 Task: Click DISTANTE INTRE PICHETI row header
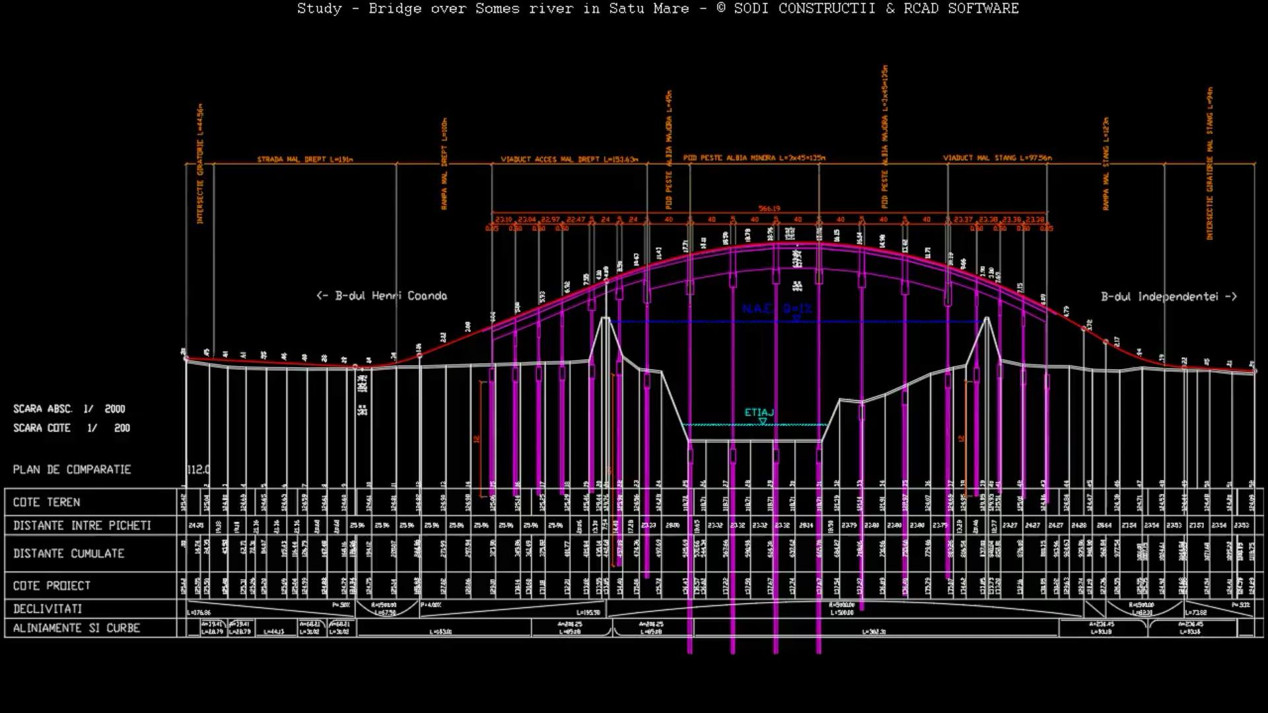pyautogui.click(x=82, y=526)
